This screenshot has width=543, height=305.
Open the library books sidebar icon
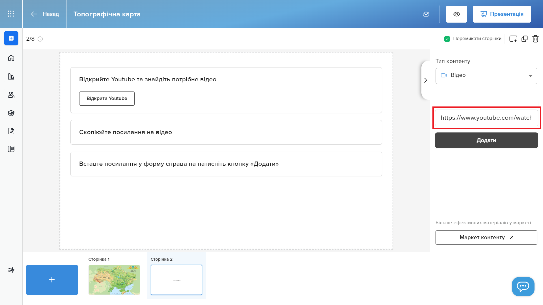tap(11, 77)
